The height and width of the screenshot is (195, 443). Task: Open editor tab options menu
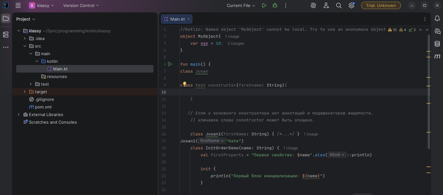(x=425, y=19)
